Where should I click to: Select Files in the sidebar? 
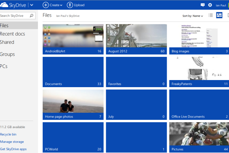tap(19, 26)
